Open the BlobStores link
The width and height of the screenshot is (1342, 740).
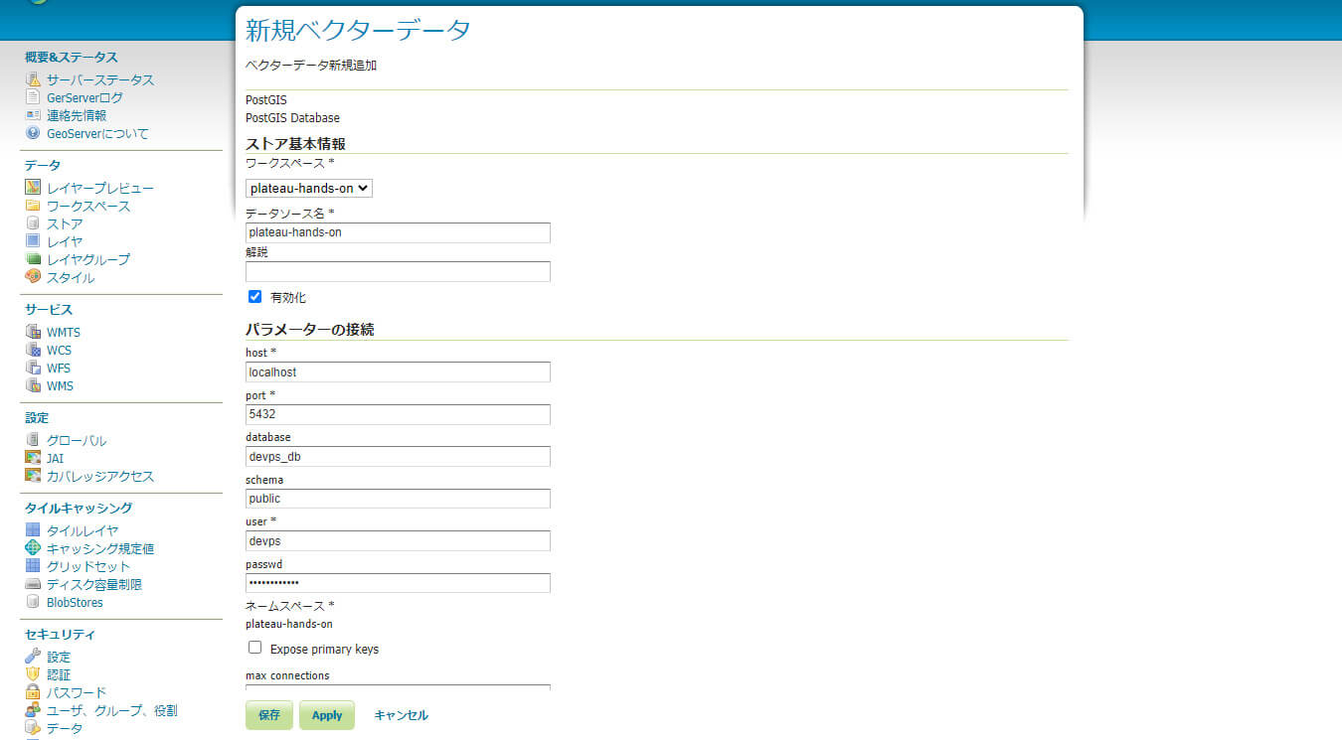(75, 602)
